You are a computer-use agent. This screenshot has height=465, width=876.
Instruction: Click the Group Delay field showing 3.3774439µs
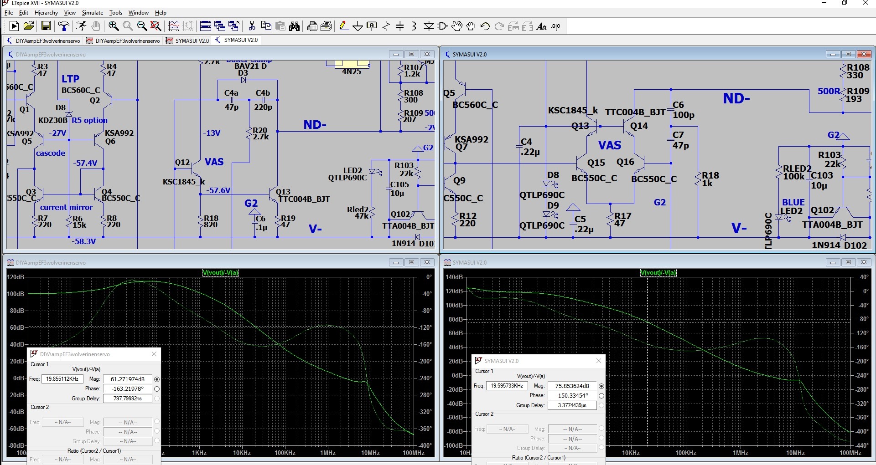(572, 405)
